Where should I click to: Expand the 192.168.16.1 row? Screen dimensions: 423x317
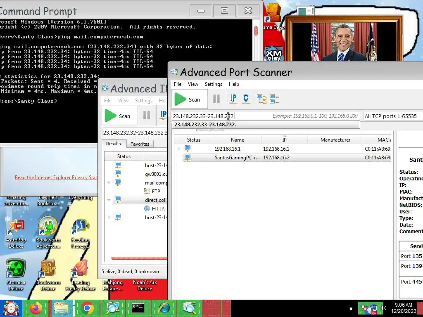tap(178, 149)
